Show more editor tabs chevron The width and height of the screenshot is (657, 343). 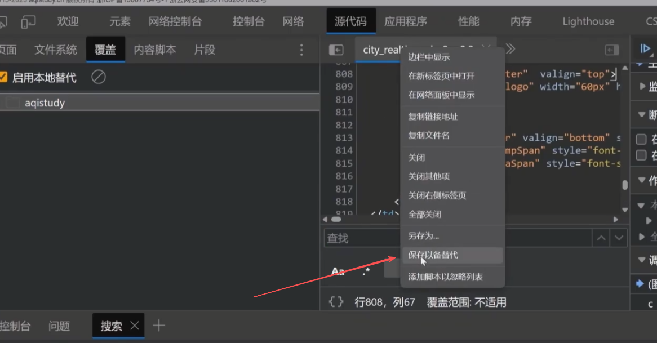pyautogui.click(x=510, y=49)
